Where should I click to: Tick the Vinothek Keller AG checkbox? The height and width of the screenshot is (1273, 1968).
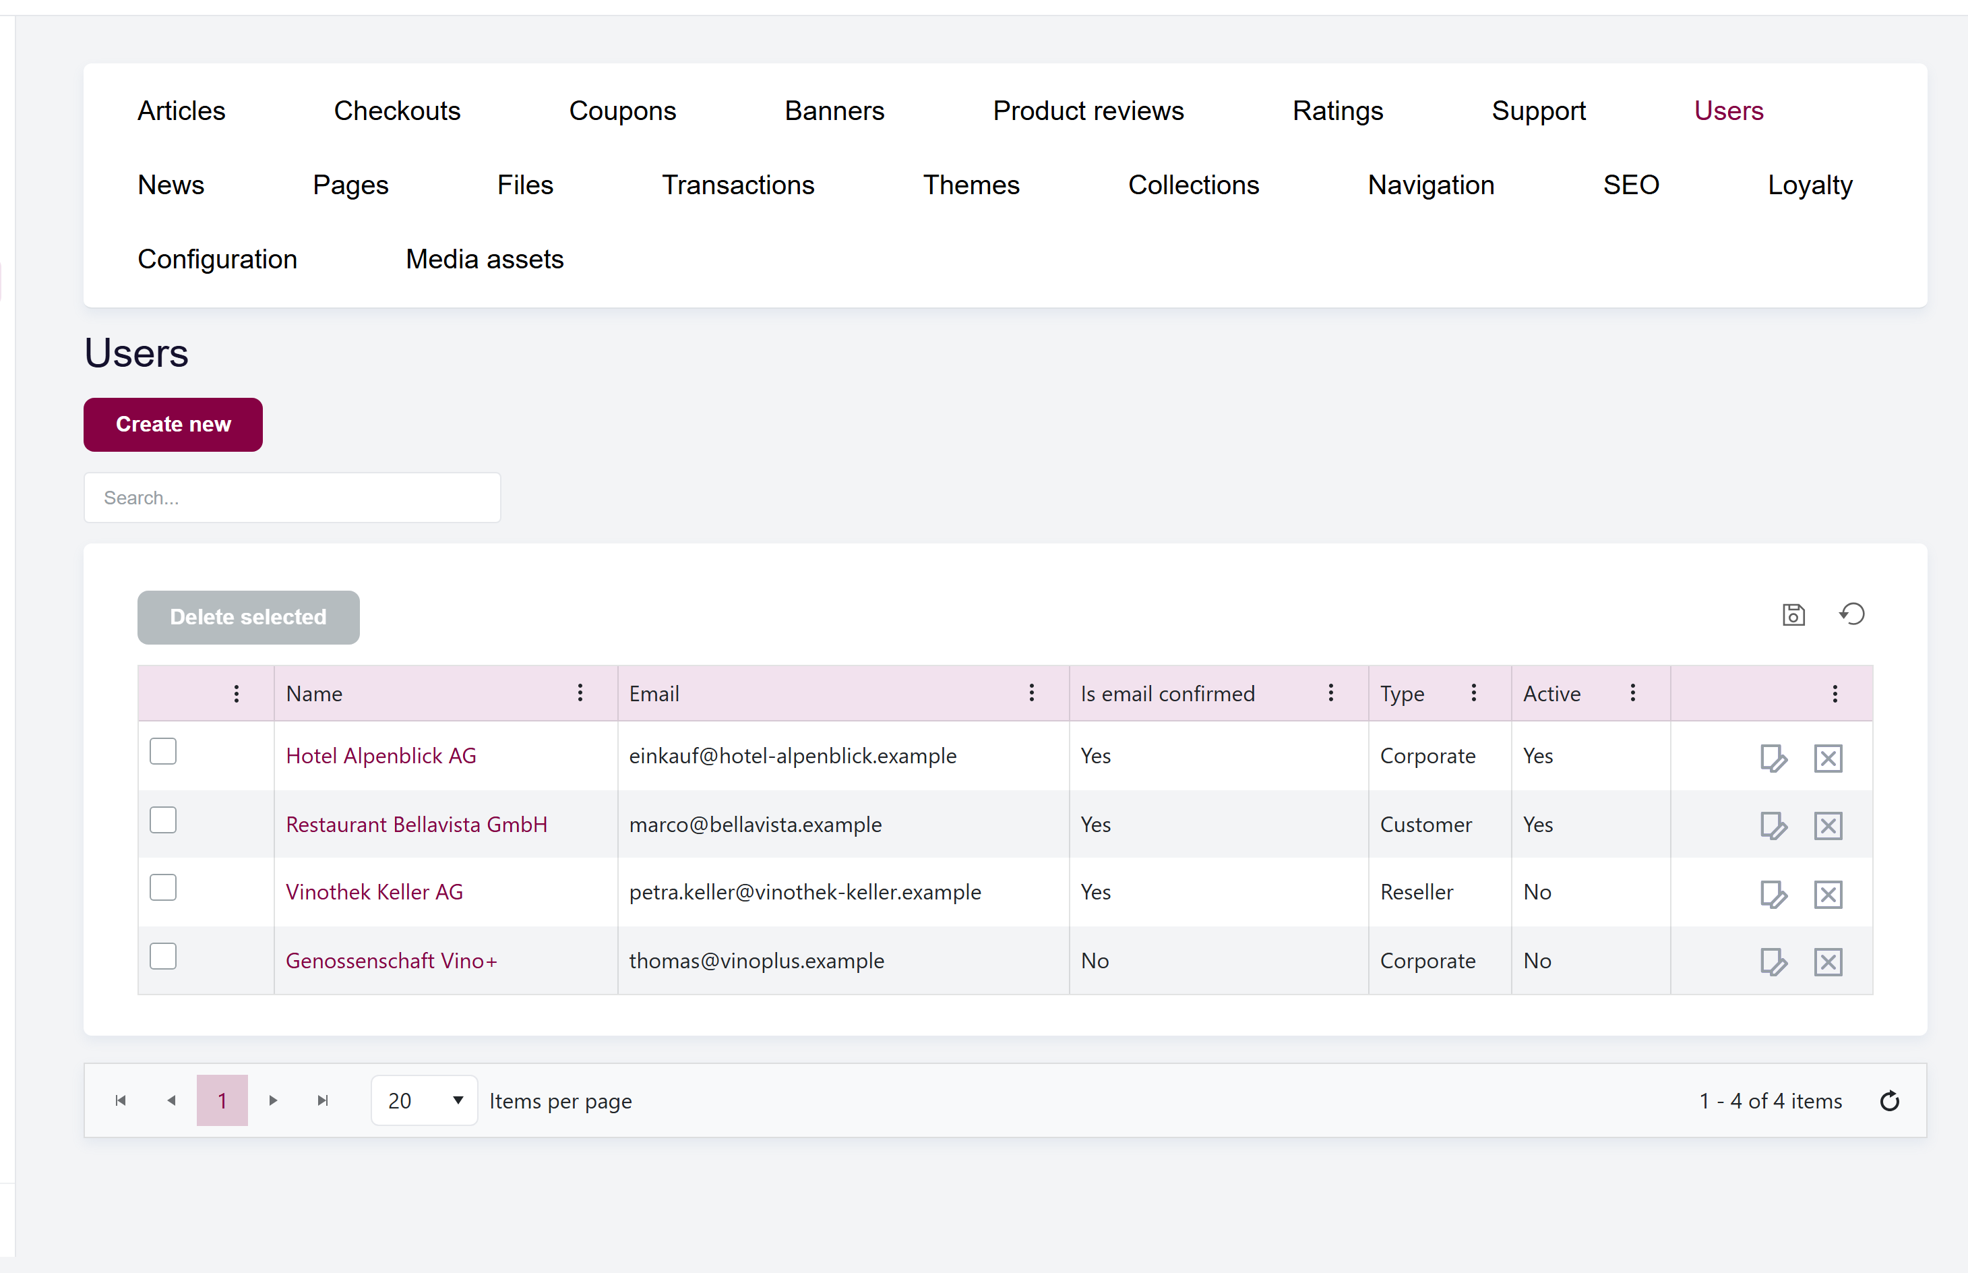[162, 888]
